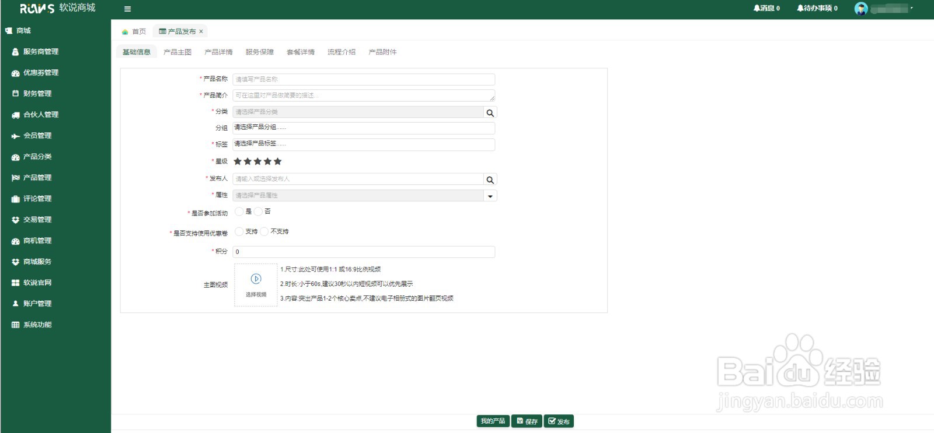Set 星级 rating to five stars
The height and width of the screenshot is (433, 934).
277,162
